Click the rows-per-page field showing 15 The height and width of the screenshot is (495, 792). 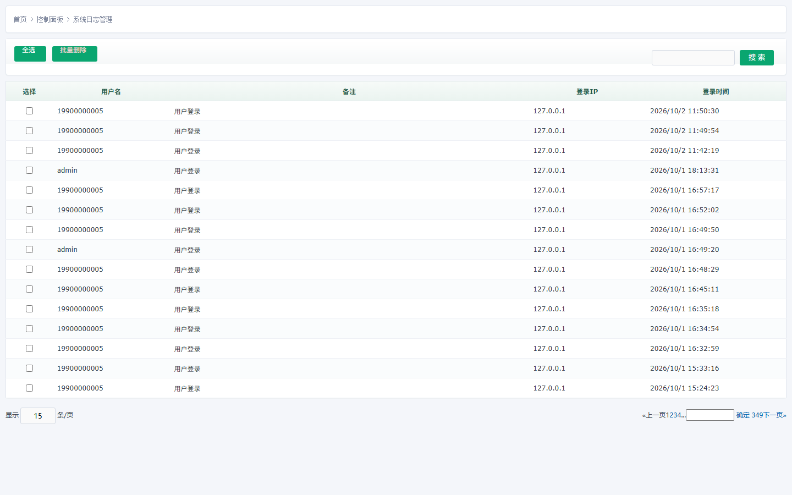pos(38,416)
